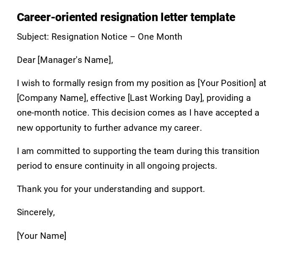Select the [Your Name] signature placeholder

pyautogui.click(x=41, y=236)
